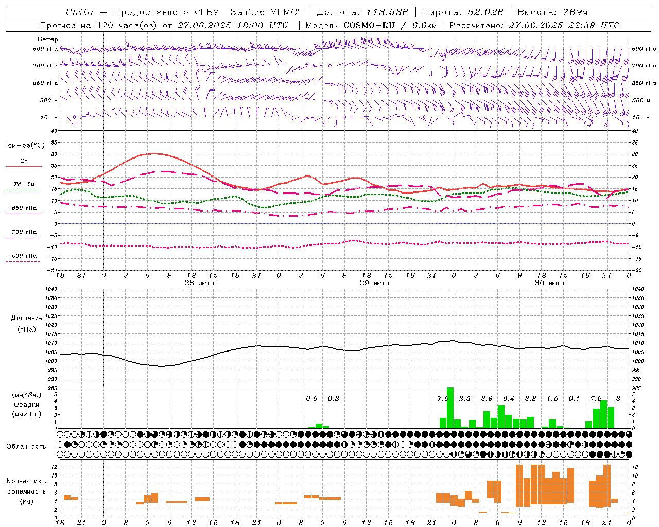The height and width of the screenshot is (527, 659).
Task: Click the Ветер wind panel label
Action: point(48,39)
